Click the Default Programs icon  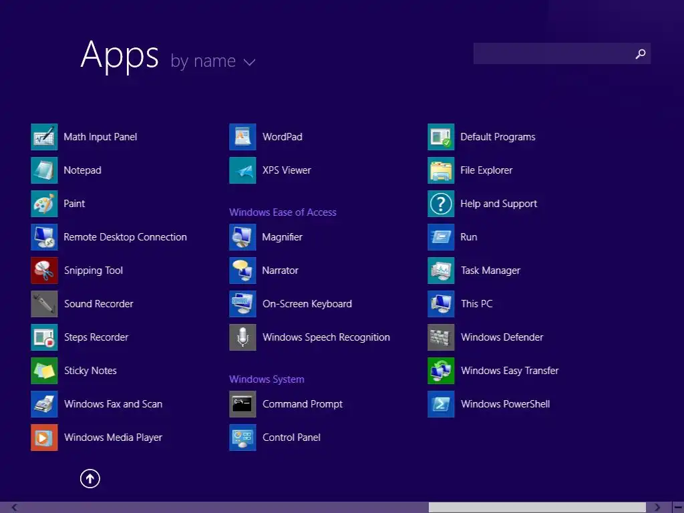click(x=441, y=137)
